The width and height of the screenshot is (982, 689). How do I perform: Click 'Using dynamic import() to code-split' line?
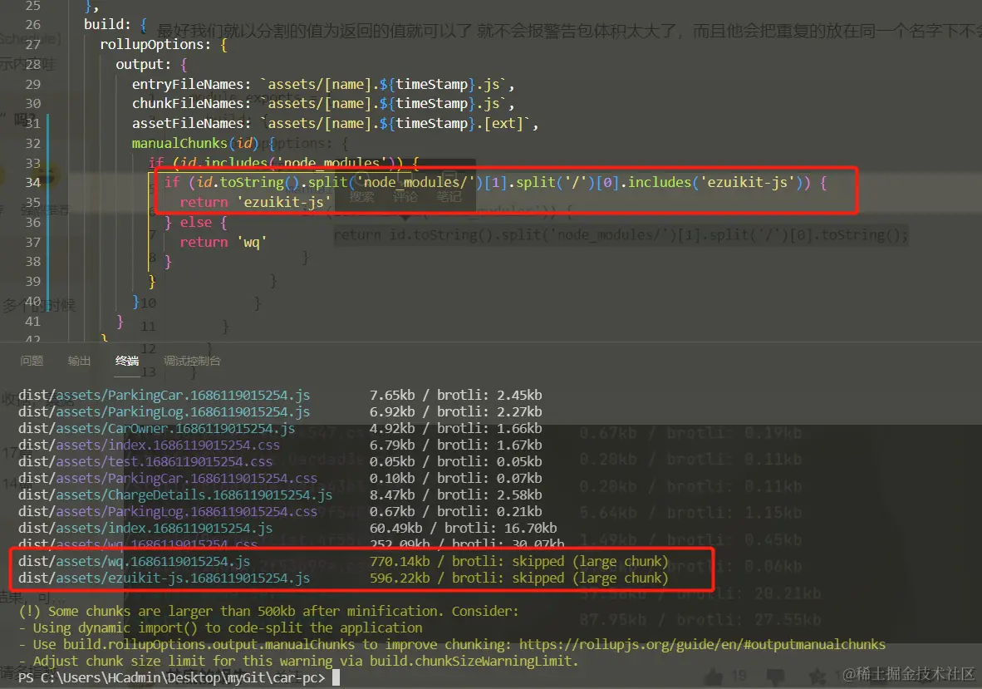tap(220, 627)
